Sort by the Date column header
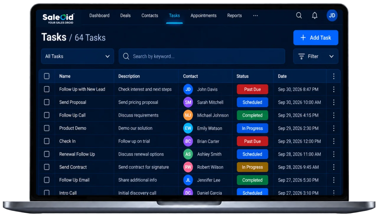Image resolution: width=378 pixels, height=215 pixels. pyautogui.click(x=282, y=76)
